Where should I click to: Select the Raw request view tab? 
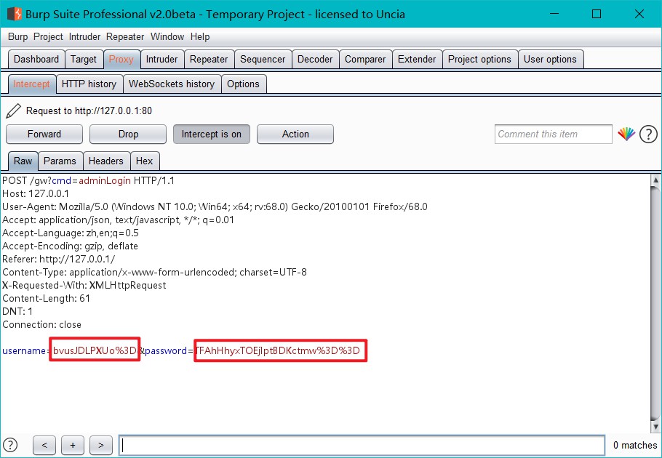[x=23, y=161]
